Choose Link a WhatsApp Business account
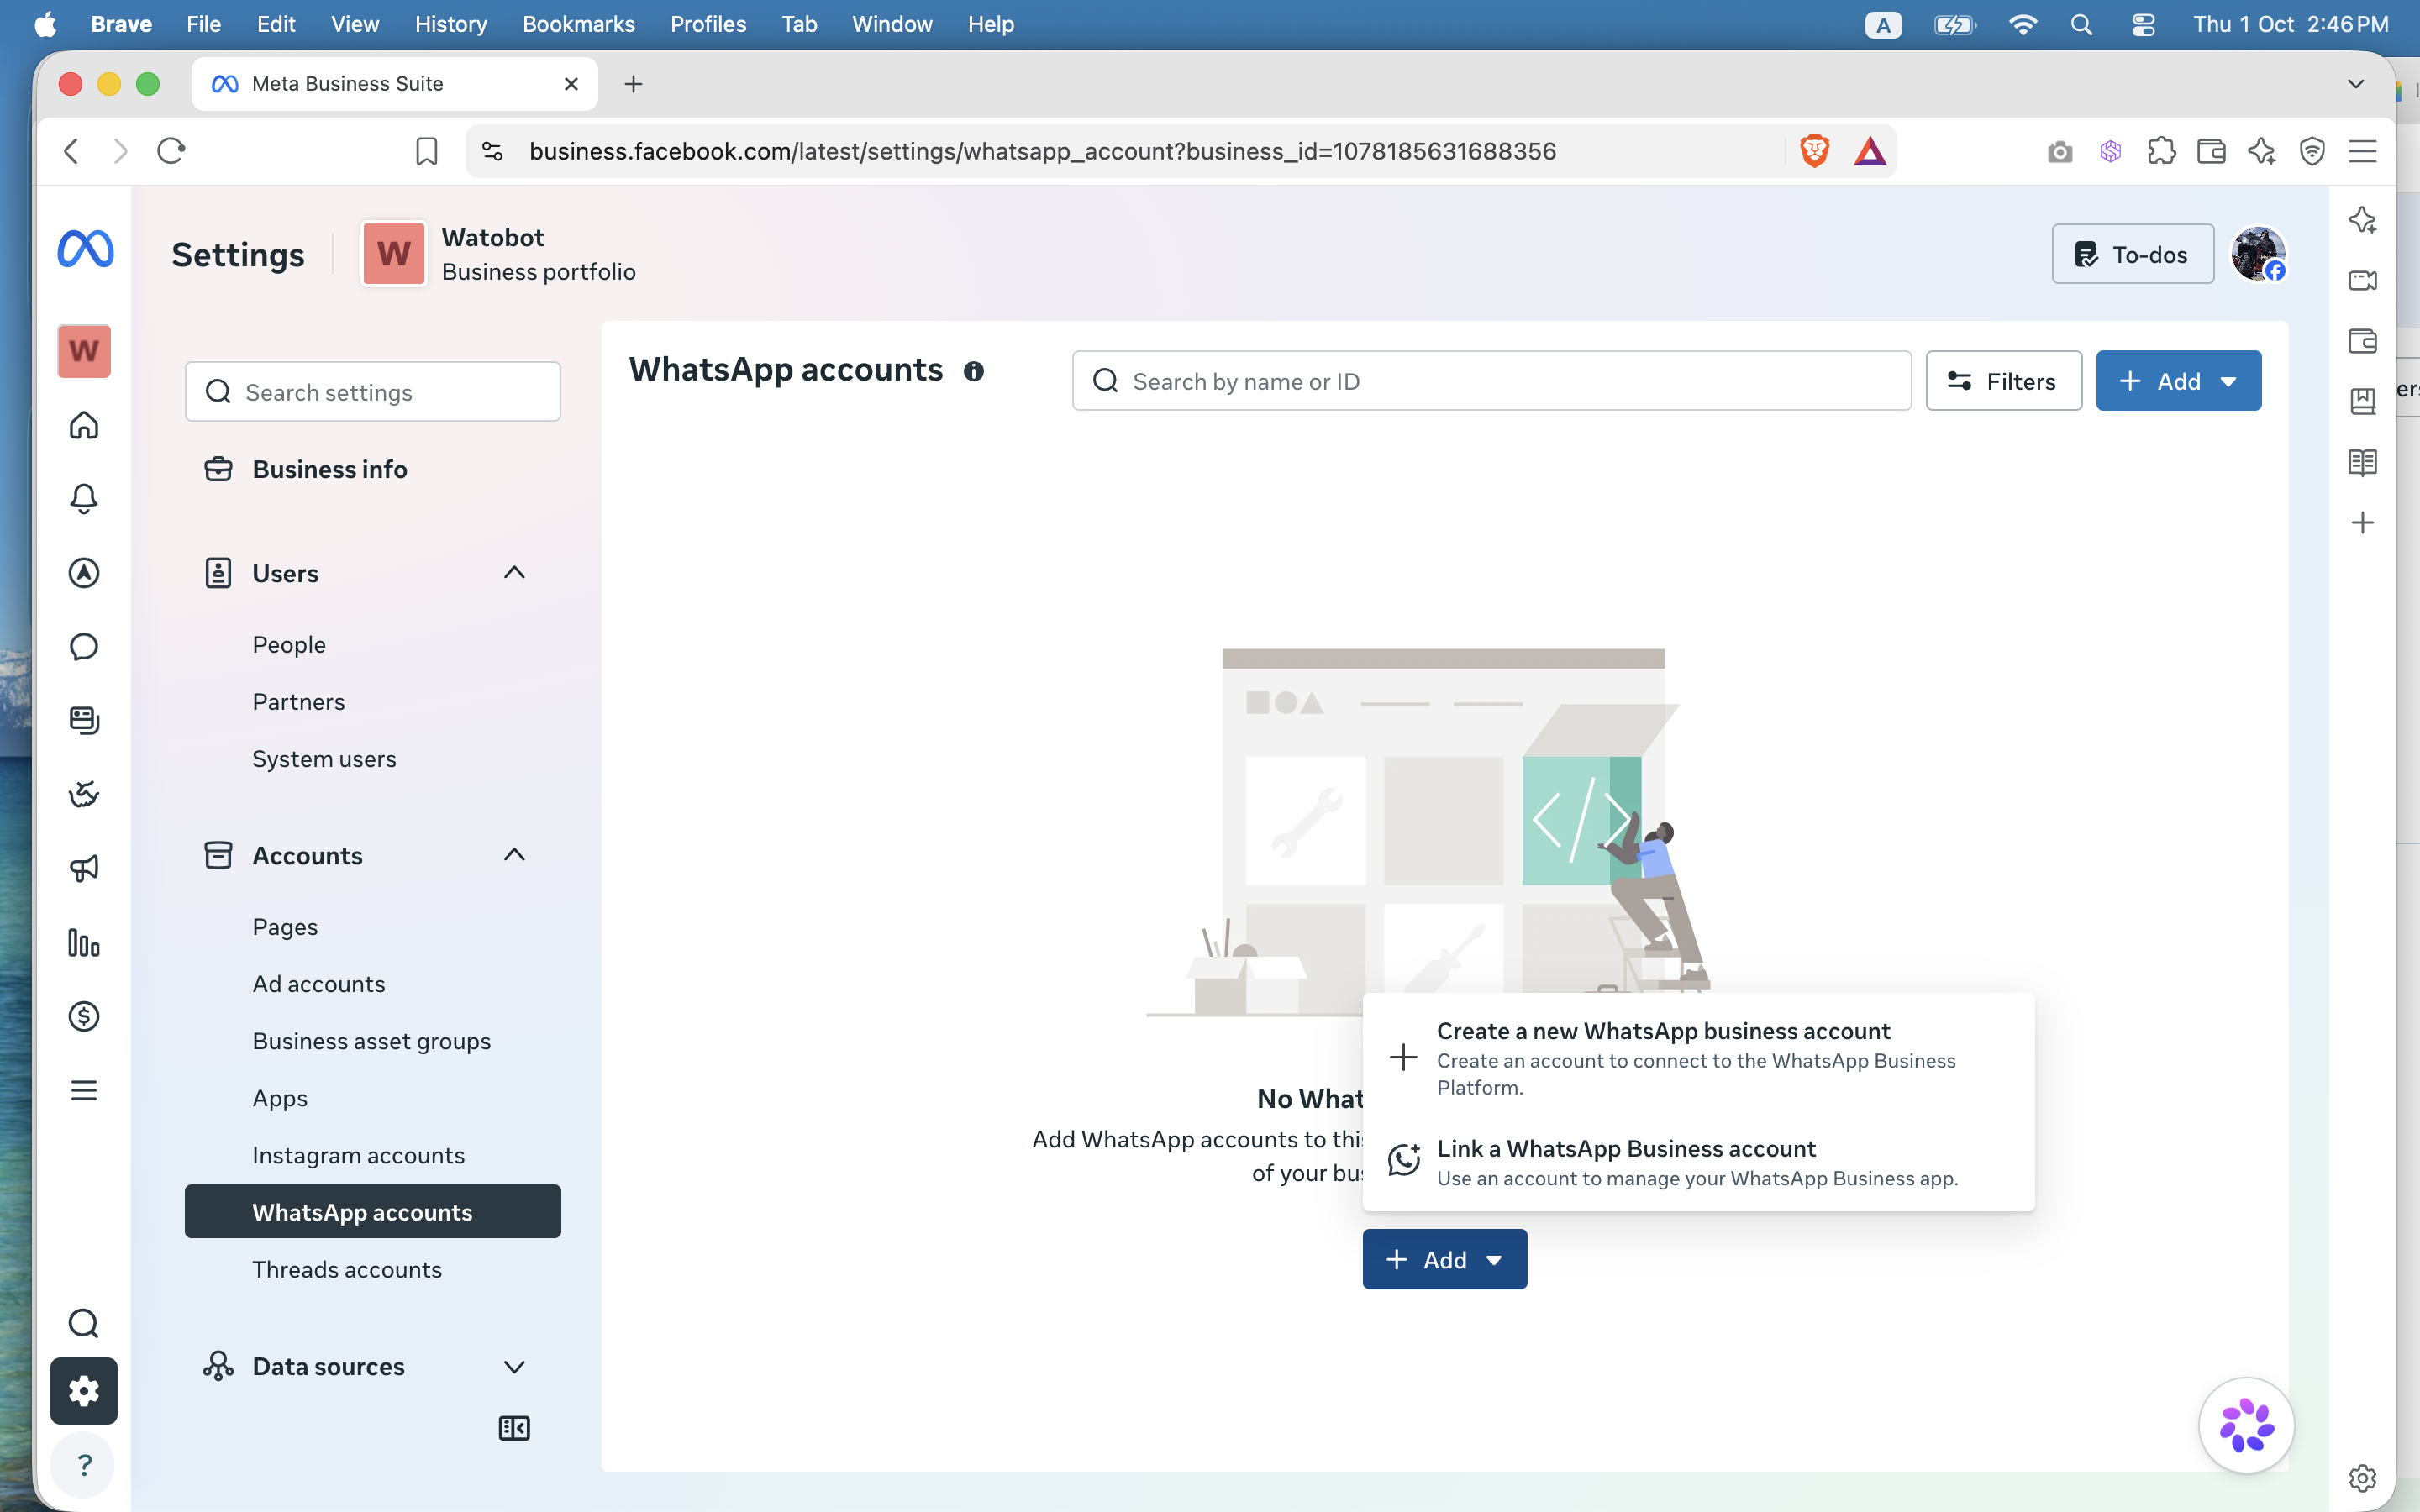This screenshot has height=1512, width=2420. [x=1698, y=1162]
